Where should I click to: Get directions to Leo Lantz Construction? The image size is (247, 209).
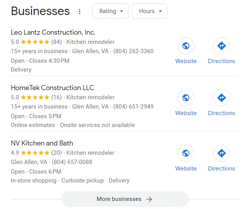(221, 46)
